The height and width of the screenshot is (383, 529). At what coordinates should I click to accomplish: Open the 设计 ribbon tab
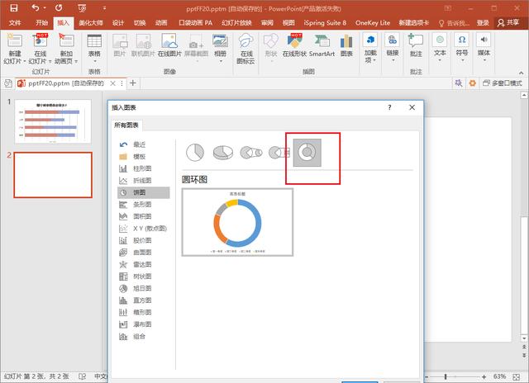118,23
